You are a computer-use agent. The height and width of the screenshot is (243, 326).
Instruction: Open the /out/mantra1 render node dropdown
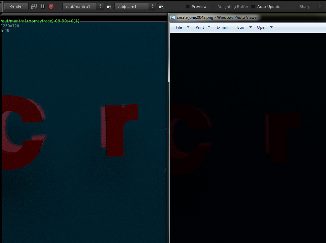(x=83, y=7)
